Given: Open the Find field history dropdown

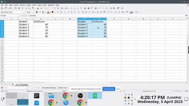Looking at the screenshot, I should (27, 88).
